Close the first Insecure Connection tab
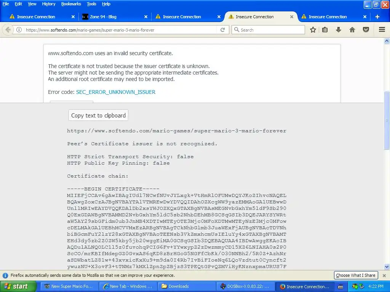Image resolution: width=390 pixels, height=292 pixels. pos(73,17)
